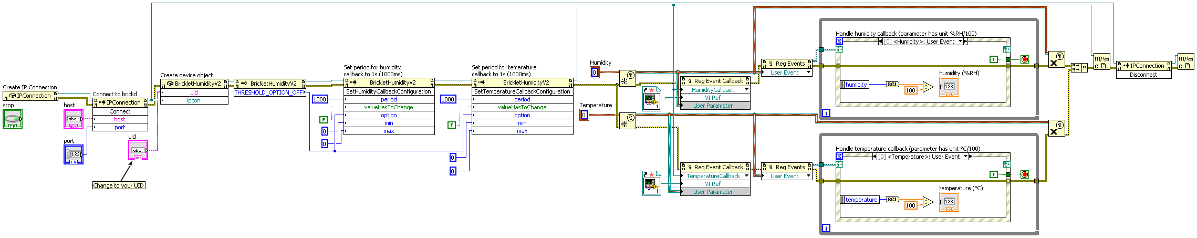This screenshot has height=238, width=1197.
Task: Click the 1000 period constant for humidity
Action: click(x=320, y=99)
